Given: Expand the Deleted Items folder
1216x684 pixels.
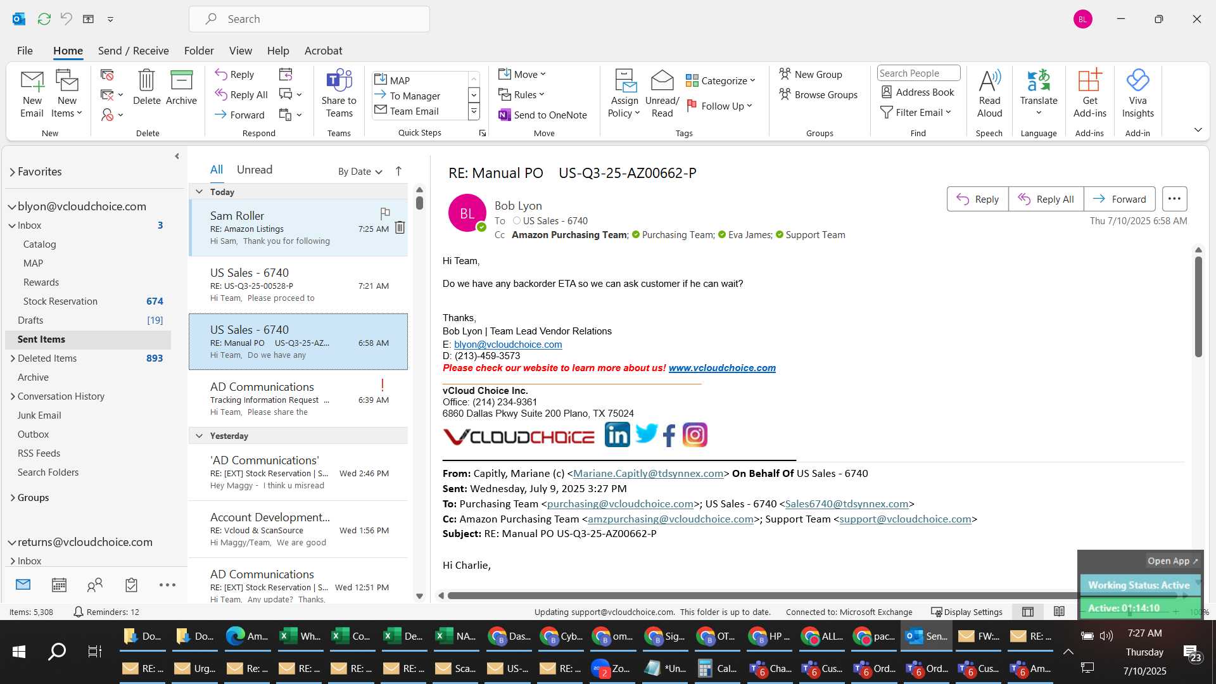Looking at the screenshot, I should (12, 358).
